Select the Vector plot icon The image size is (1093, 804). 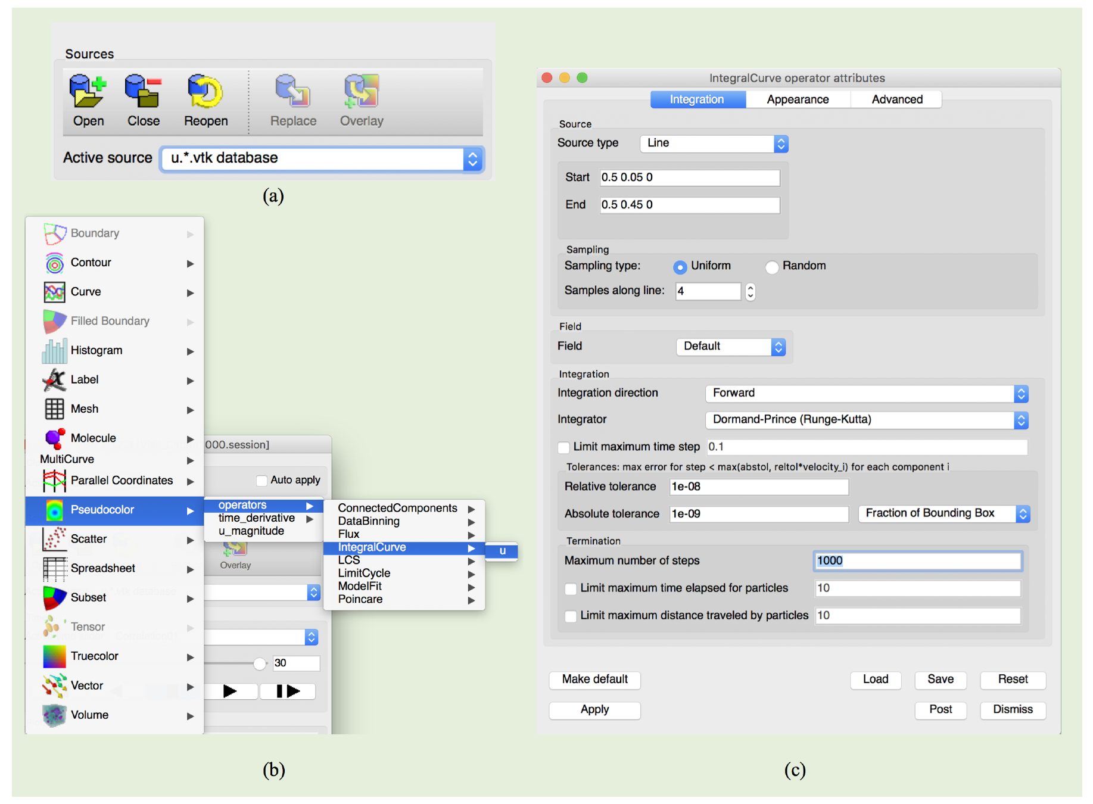tap(55, 685)
